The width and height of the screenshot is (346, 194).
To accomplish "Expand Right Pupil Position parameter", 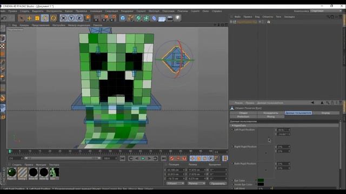I will point(232,147).
